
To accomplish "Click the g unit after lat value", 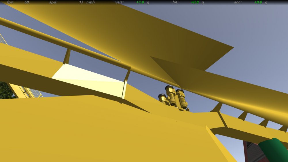I will point(203,2).
